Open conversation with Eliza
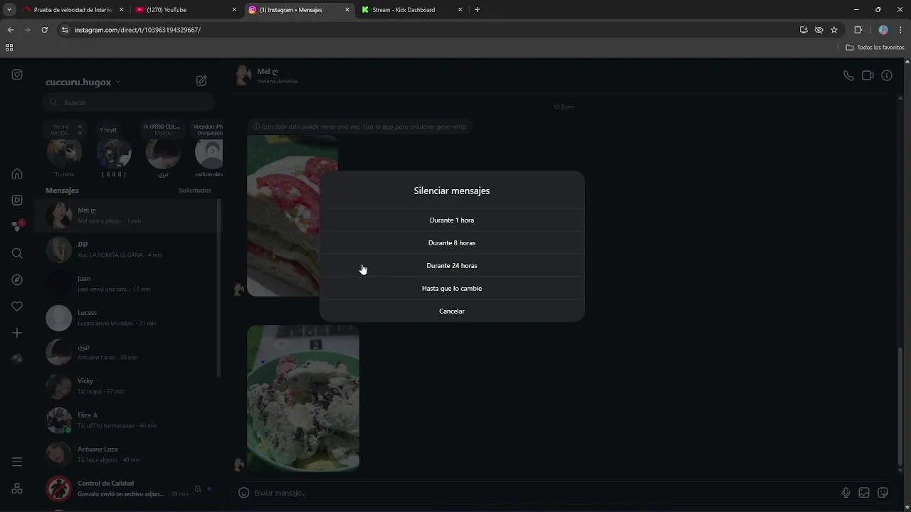Screen dimensions: 911x512 coord(128,420)
